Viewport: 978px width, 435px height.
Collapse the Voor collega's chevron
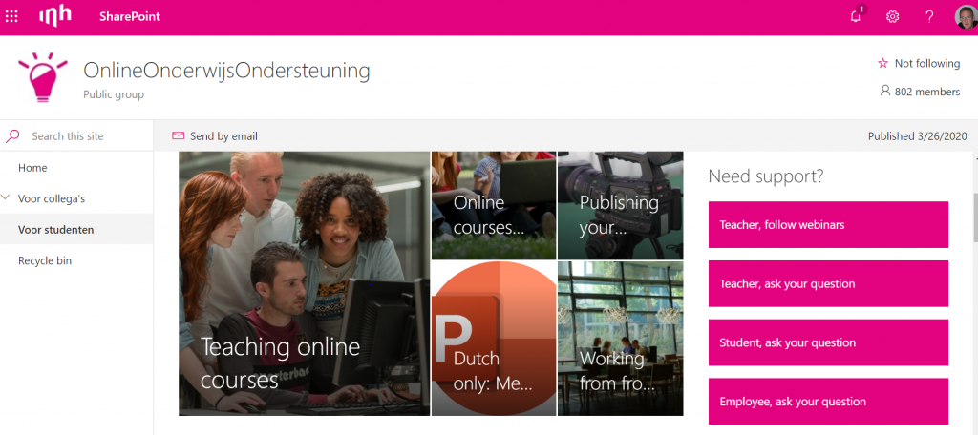point(7,198)
